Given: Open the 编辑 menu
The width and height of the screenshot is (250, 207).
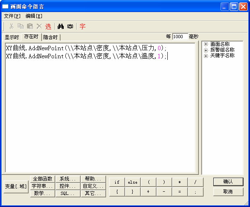Looking at the screenshot, I should click(x=33, y=16).
